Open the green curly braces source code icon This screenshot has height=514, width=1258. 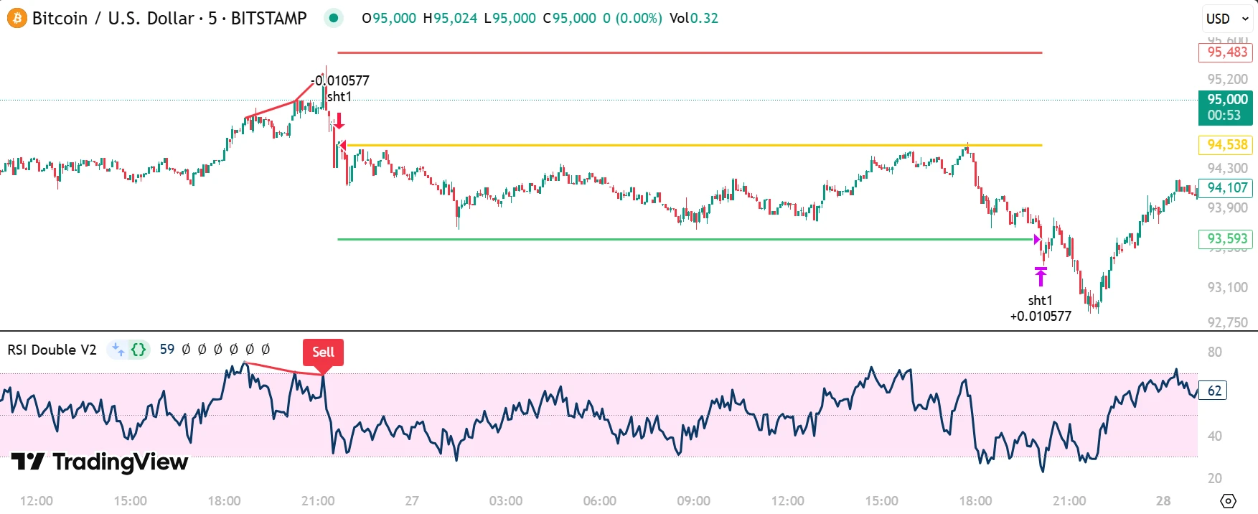pos(139,350)
